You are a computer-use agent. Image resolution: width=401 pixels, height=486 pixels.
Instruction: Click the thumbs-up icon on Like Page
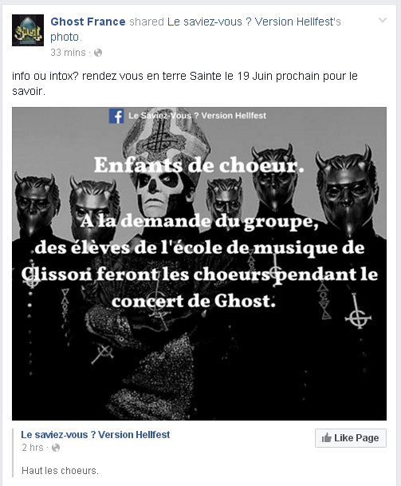326,437
